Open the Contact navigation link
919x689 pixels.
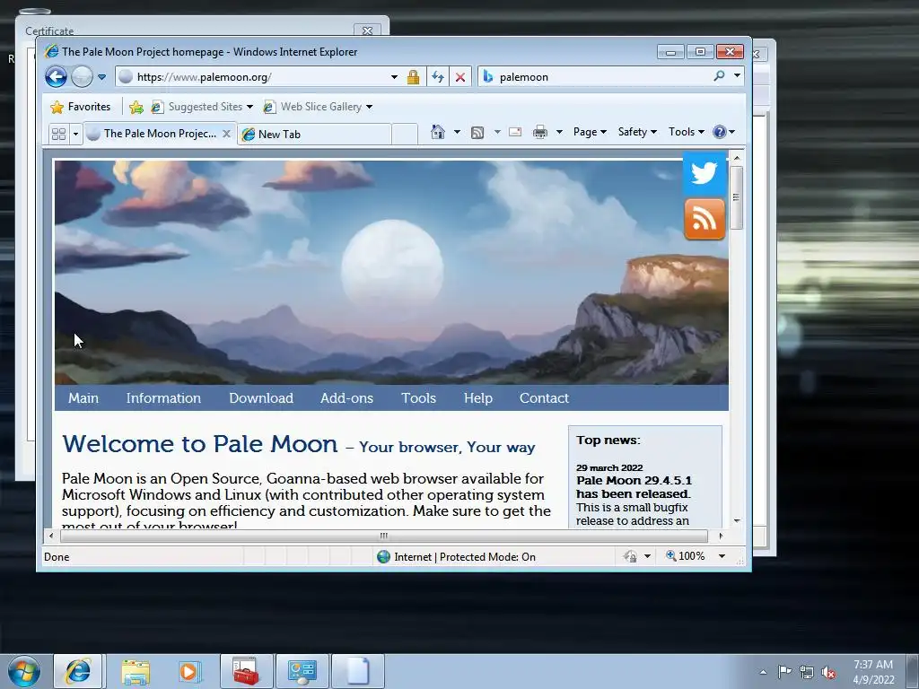point(544,397)
